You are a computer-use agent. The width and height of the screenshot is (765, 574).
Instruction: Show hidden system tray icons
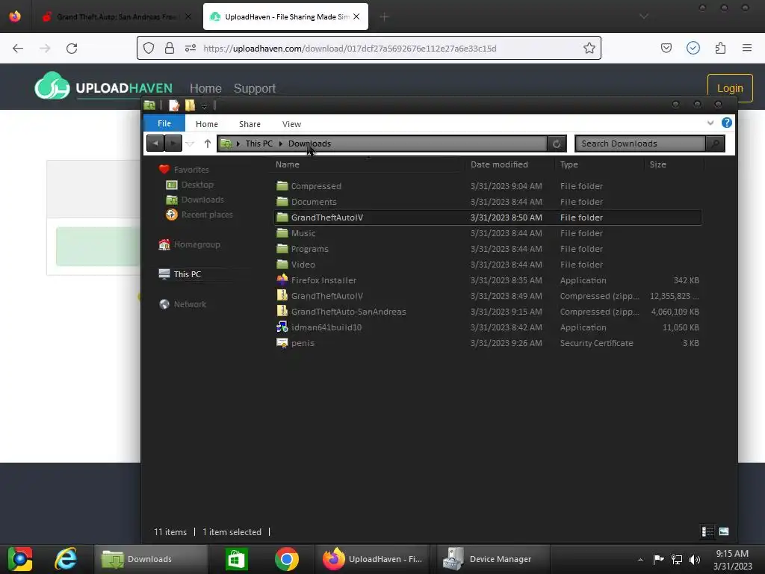pos(640,559)
